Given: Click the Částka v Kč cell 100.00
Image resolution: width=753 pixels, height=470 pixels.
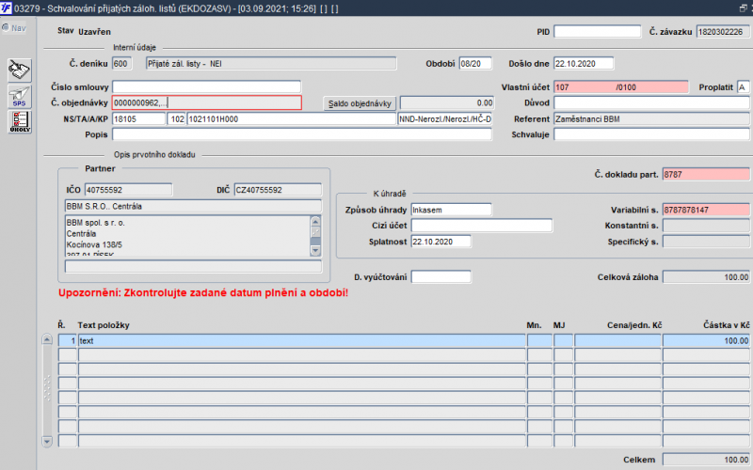Looking at the screenshot, I should click(x=706, y=340).
